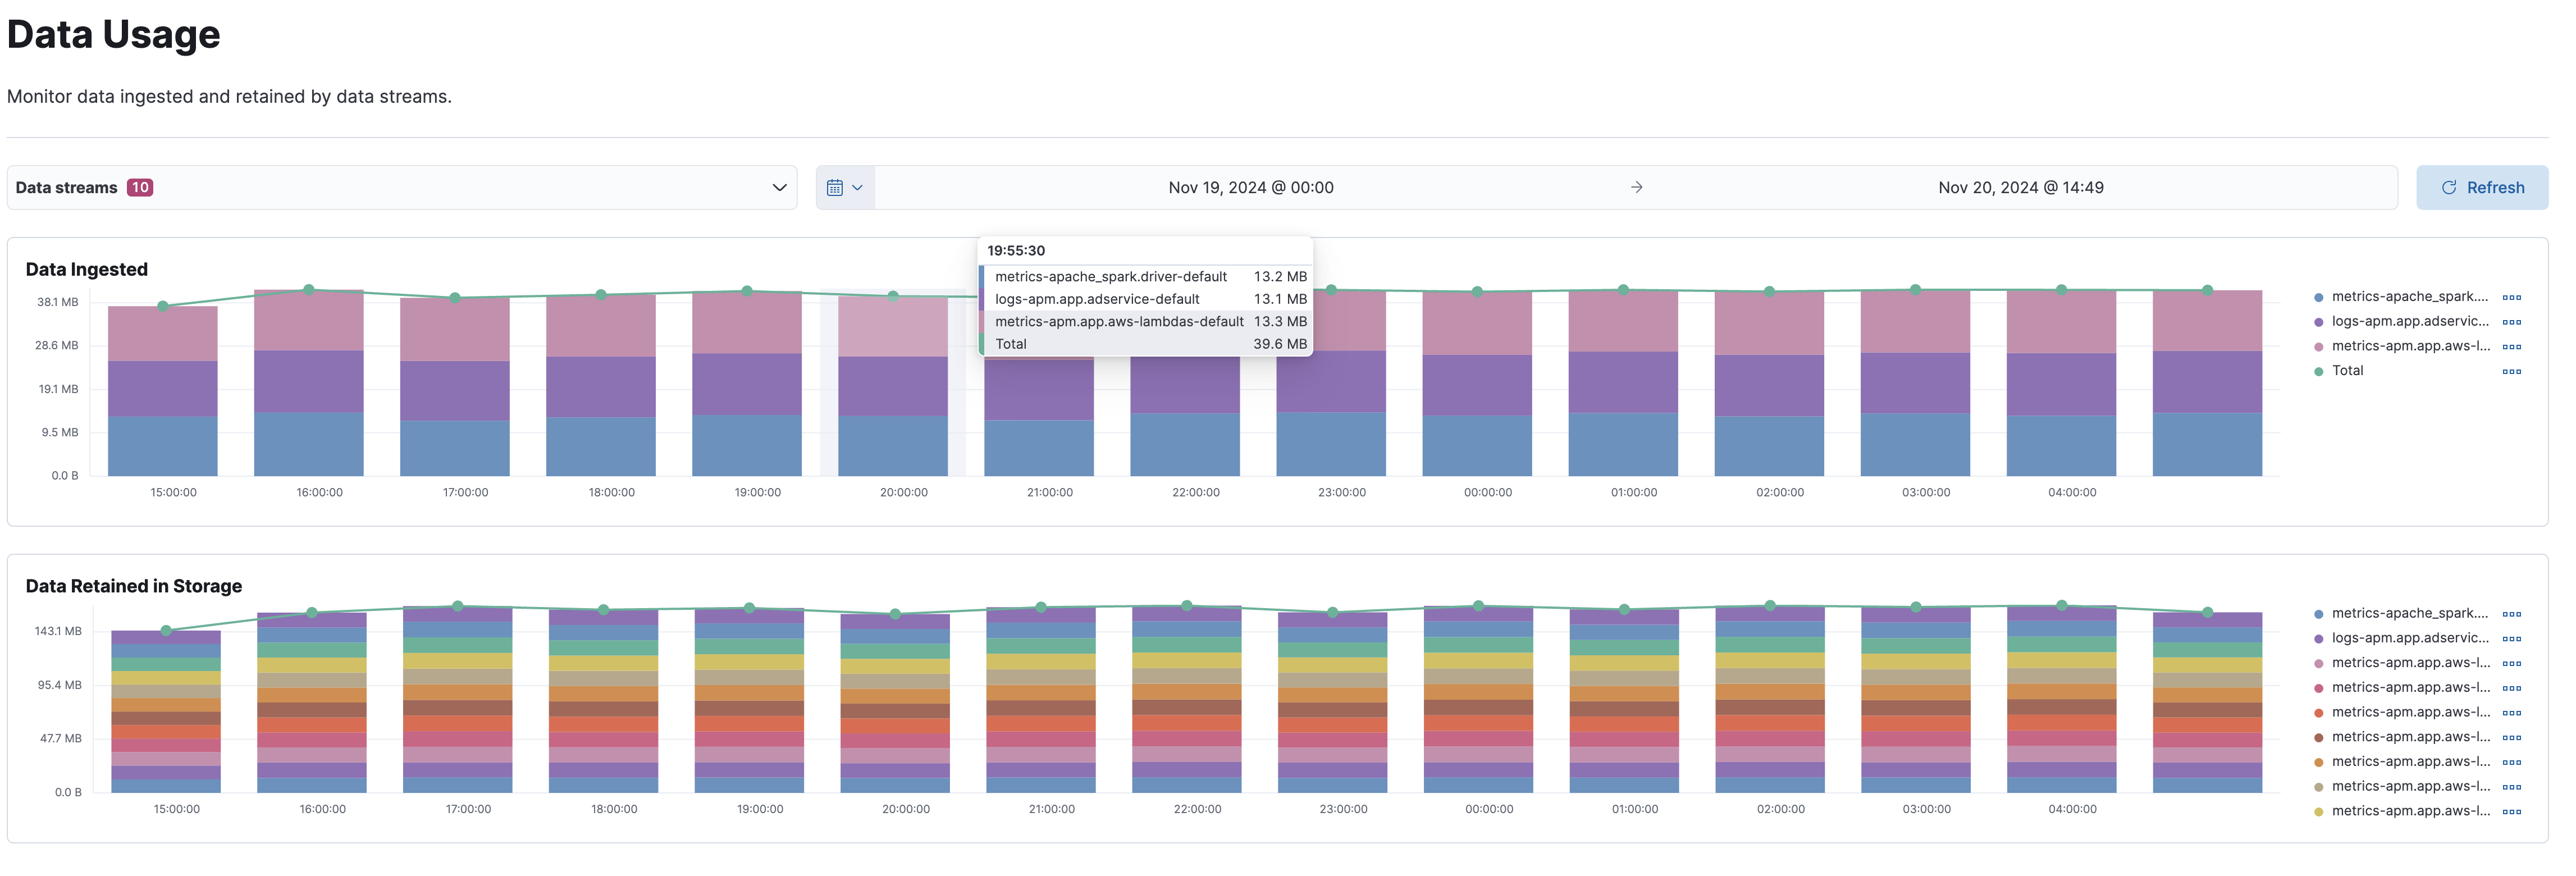Toggle metrics-apache_spark series in Data Ingested legend
The height and width of the screenshot is (876, 2576).
(2409, 297)
